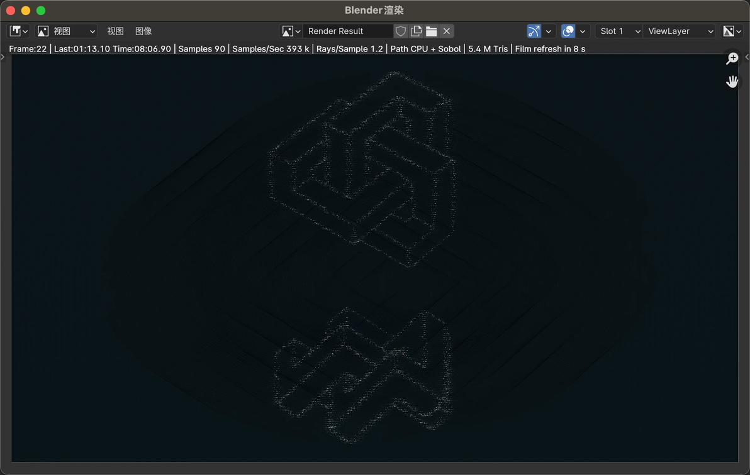This screenshot has width=750, height=475.
Task: Expand the gizmo options arrow
Action: coord(549,31)
